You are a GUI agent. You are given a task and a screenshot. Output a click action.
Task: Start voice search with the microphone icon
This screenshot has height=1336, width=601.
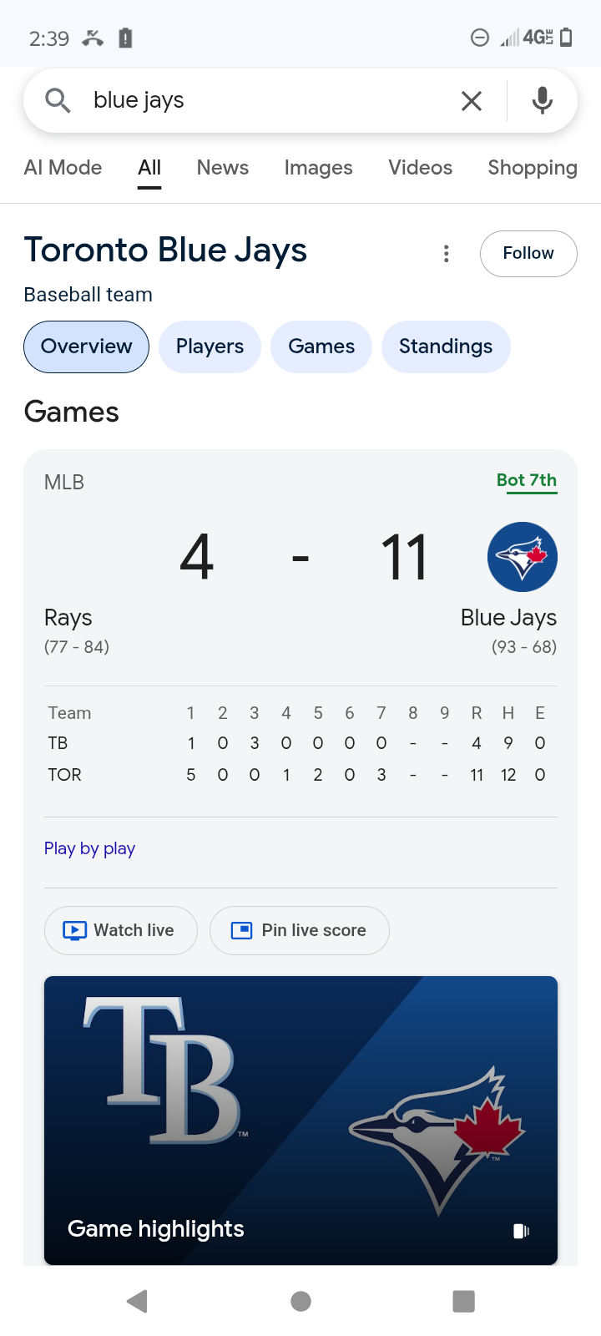tap(543, 100)
